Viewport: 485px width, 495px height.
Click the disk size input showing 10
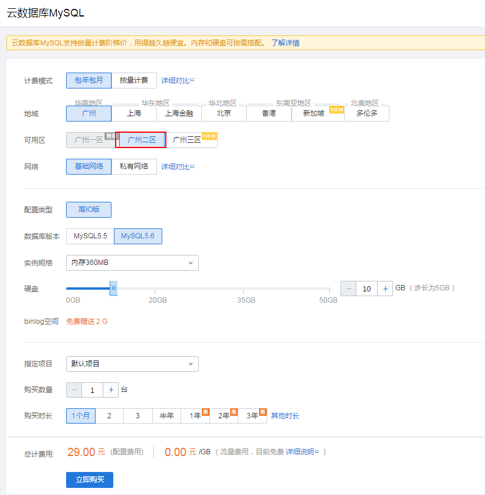(366, 289)
